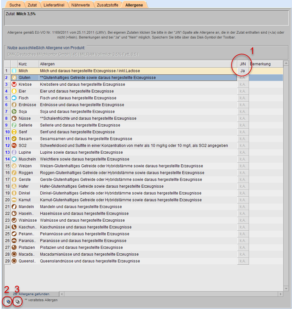Switch to the Zutat tab
Image resolution: width=292 pixels, height=309 pixels.
pyautogui.click(x=32, y=5)
